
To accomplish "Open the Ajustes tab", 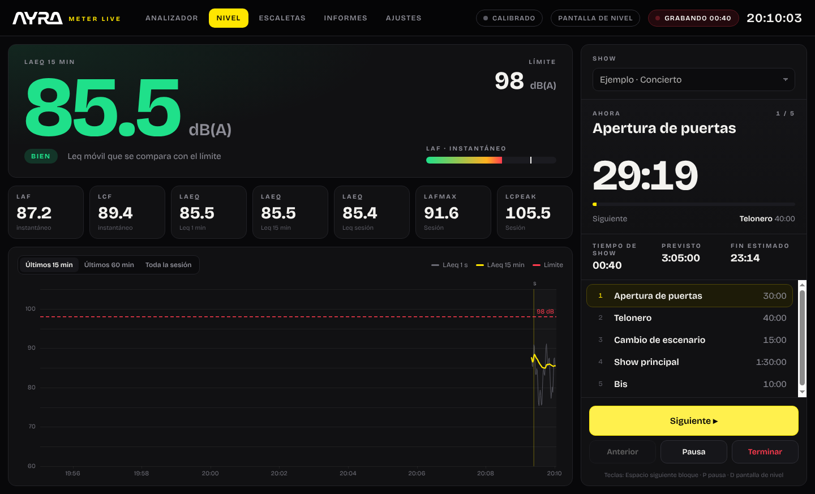I will (x=404, y=18).
